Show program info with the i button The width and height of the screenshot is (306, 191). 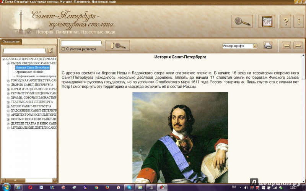coord(298,21)
